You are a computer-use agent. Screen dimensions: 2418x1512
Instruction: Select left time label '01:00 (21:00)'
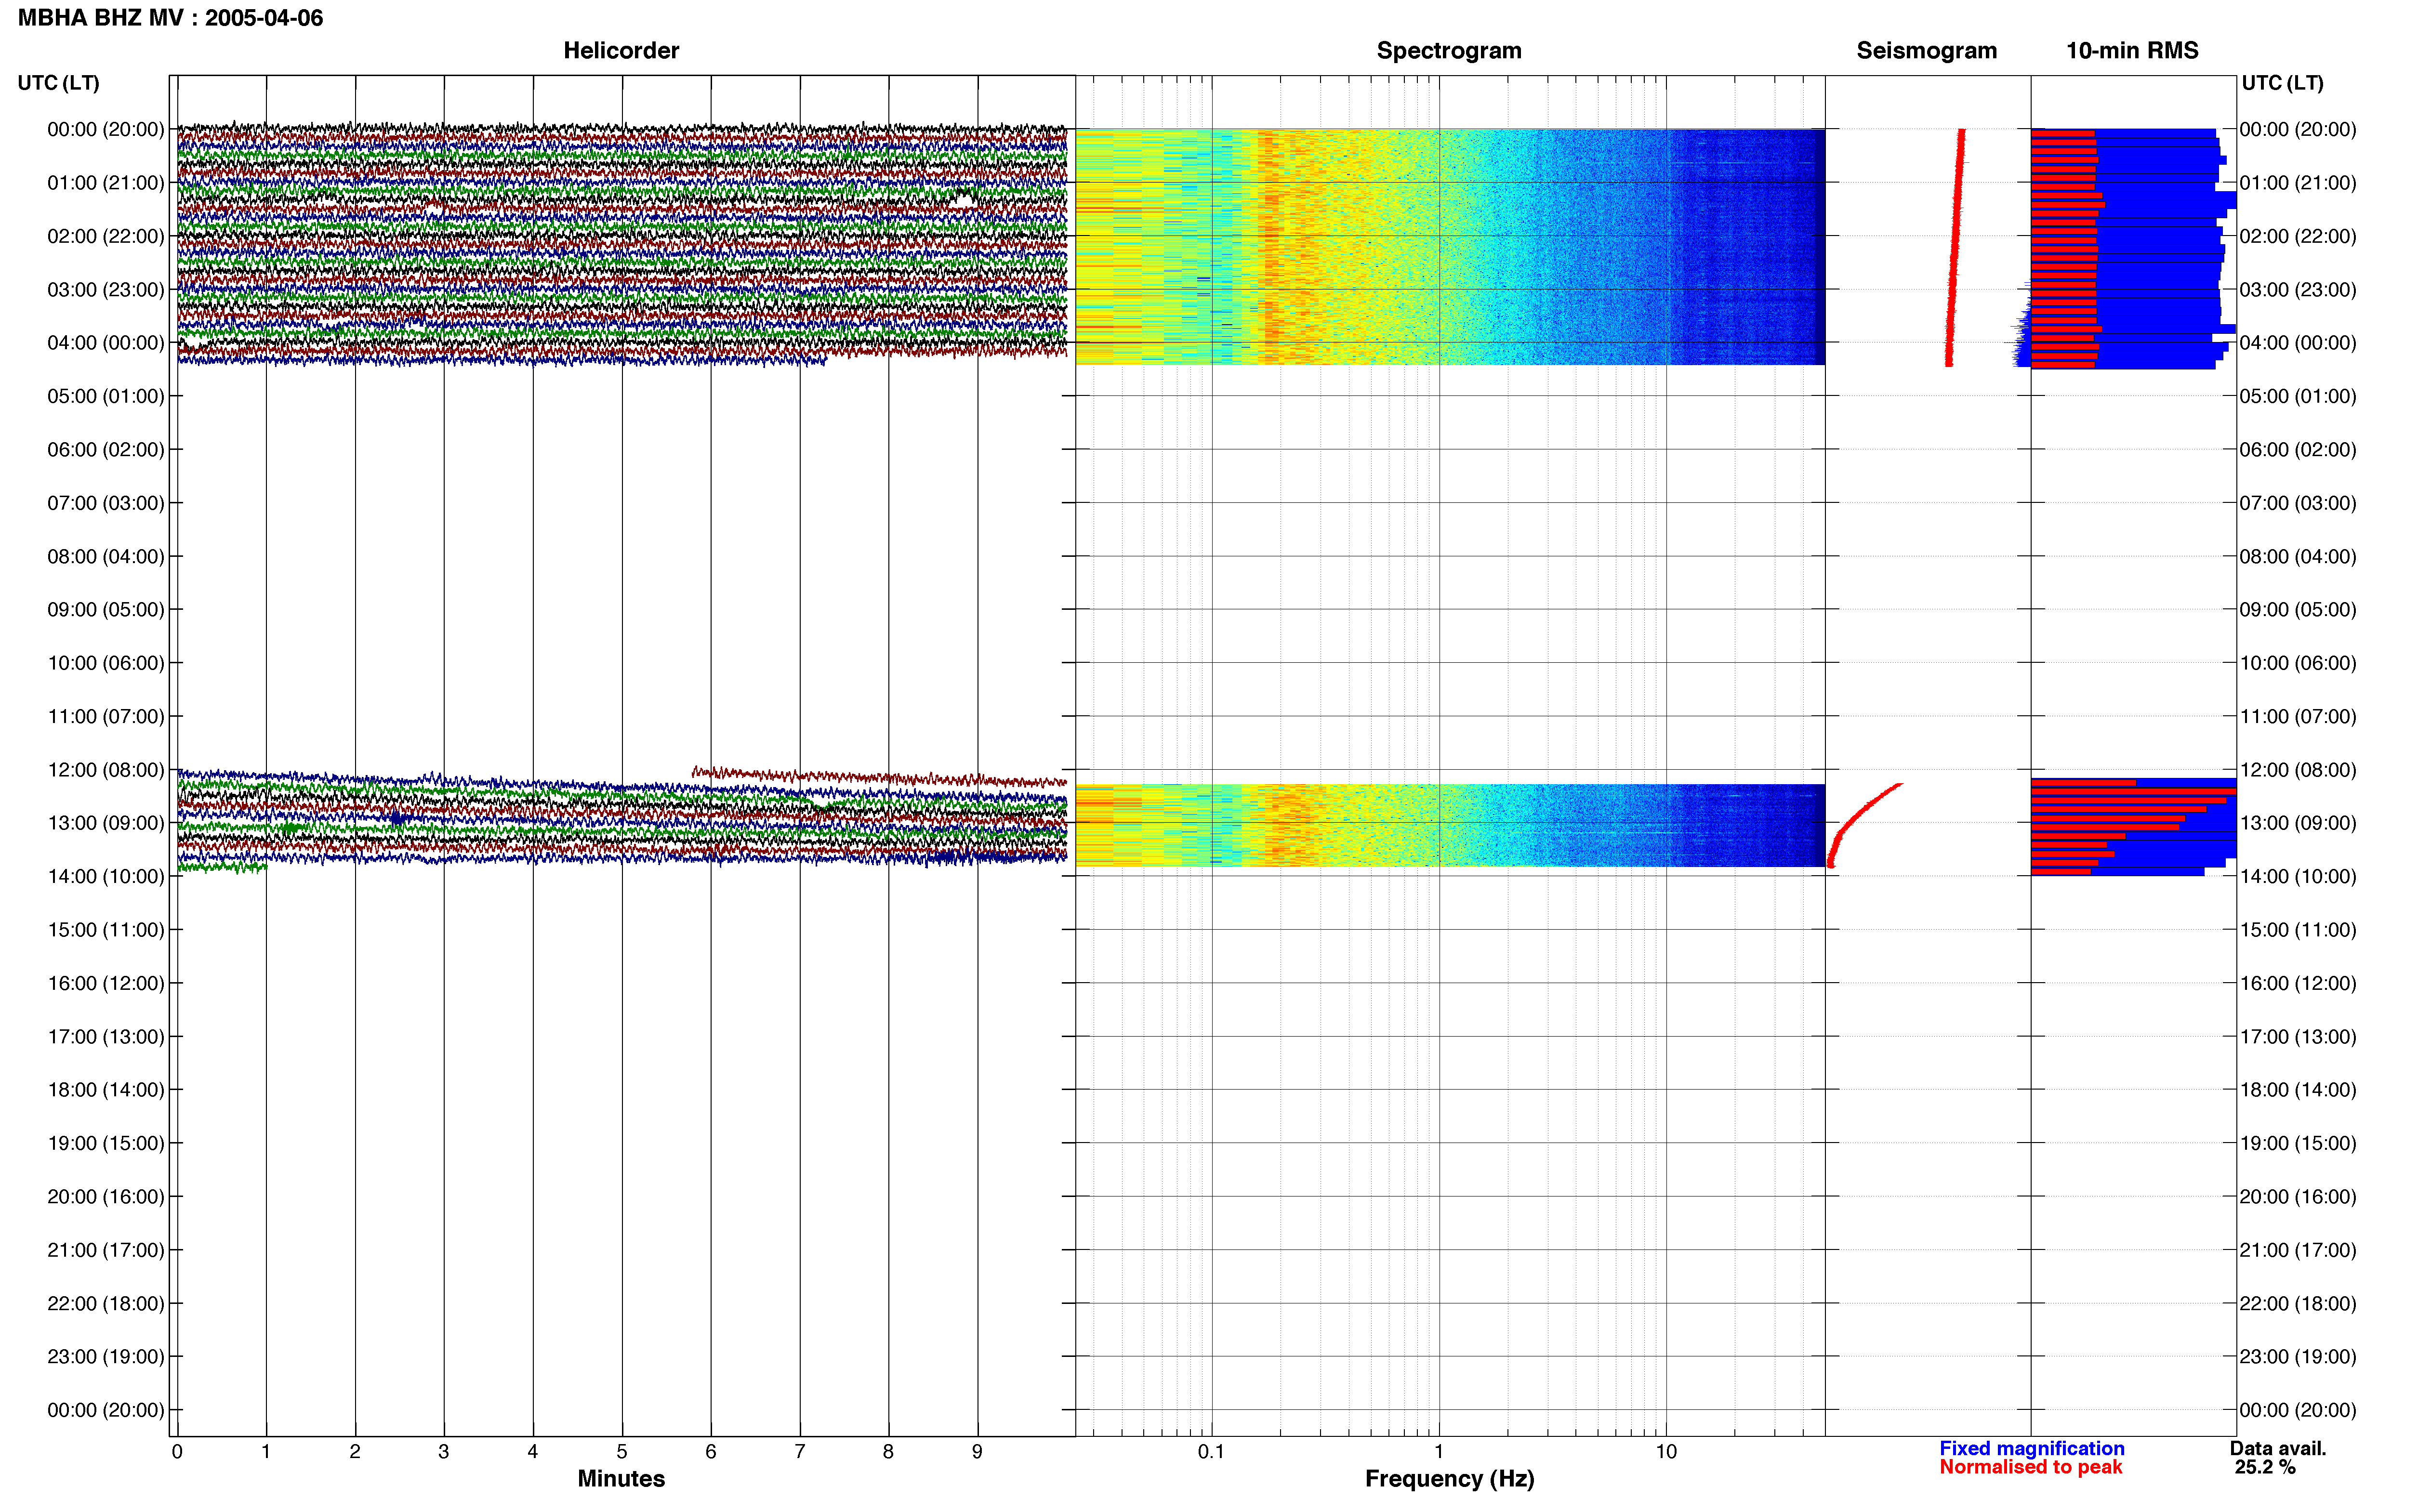pyautogui.click(x=106, y=183)
